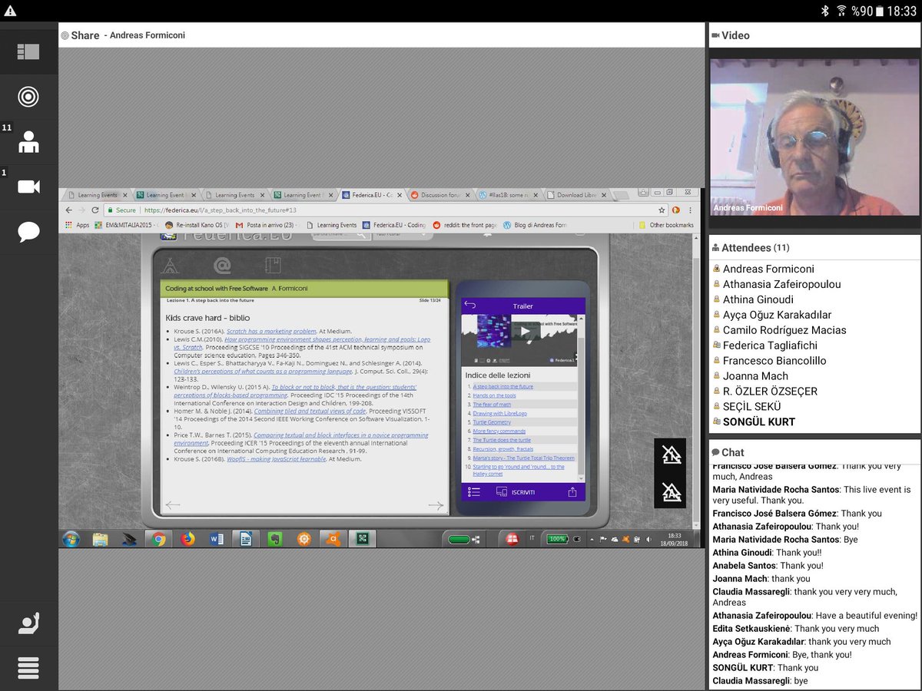Open attendees panel with person icon
This screenshot has width=922, height=691.
pos(28,142)
